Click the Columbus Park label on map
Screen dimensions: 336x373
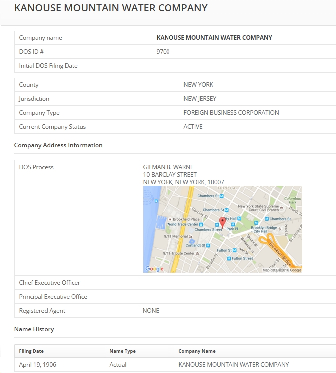coord(292,200)
